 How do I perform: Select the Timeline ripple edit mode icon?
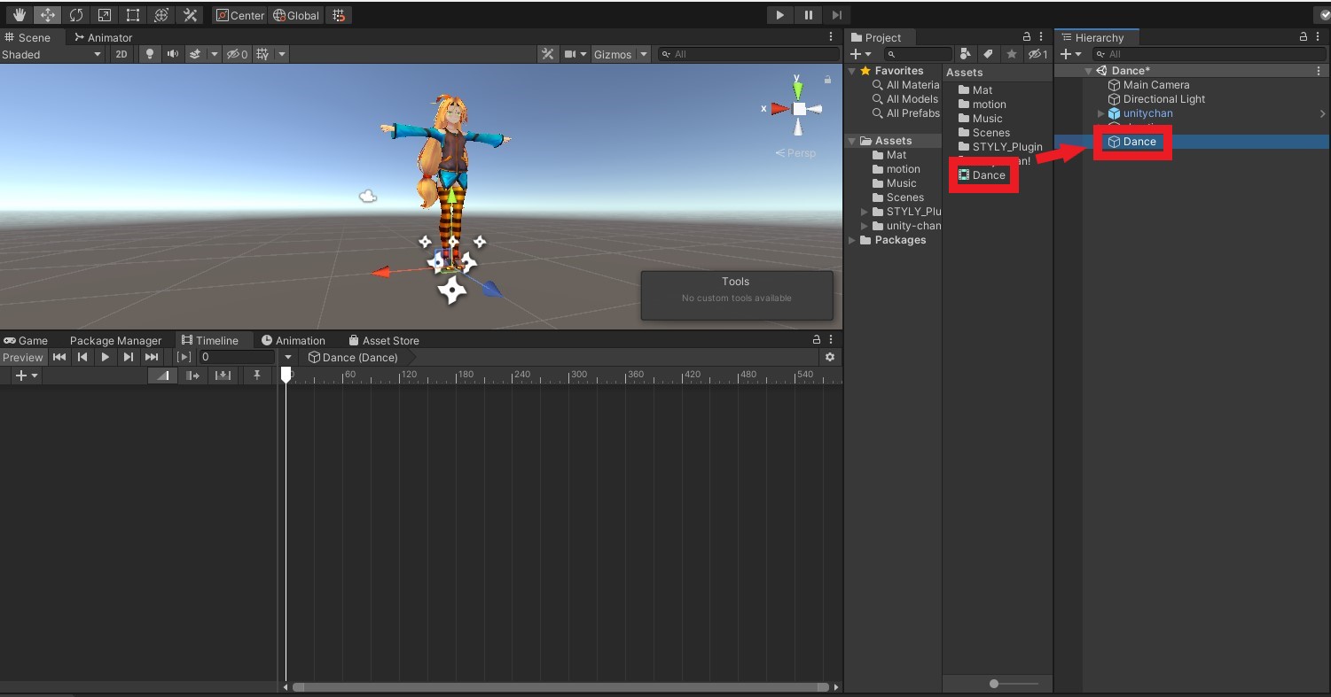point(192,376)
